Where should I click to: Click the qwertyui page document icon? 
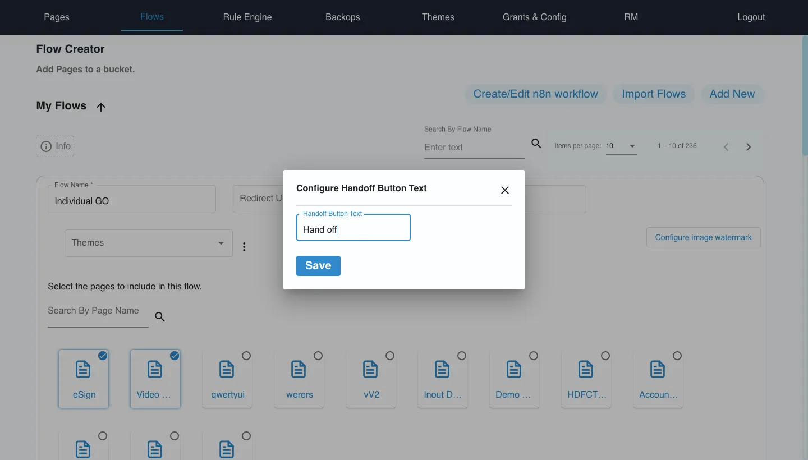227,369
